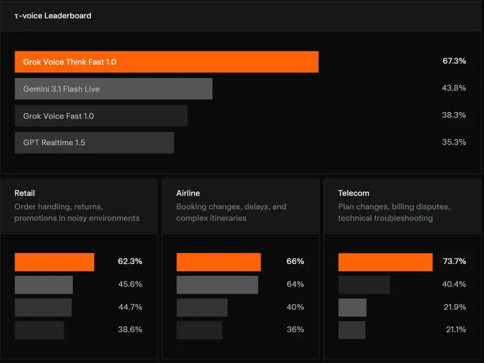Viewport: 484px width, 363px height.
Task: Click the τ-voice Leaderboard title
Action: [53, 16]
